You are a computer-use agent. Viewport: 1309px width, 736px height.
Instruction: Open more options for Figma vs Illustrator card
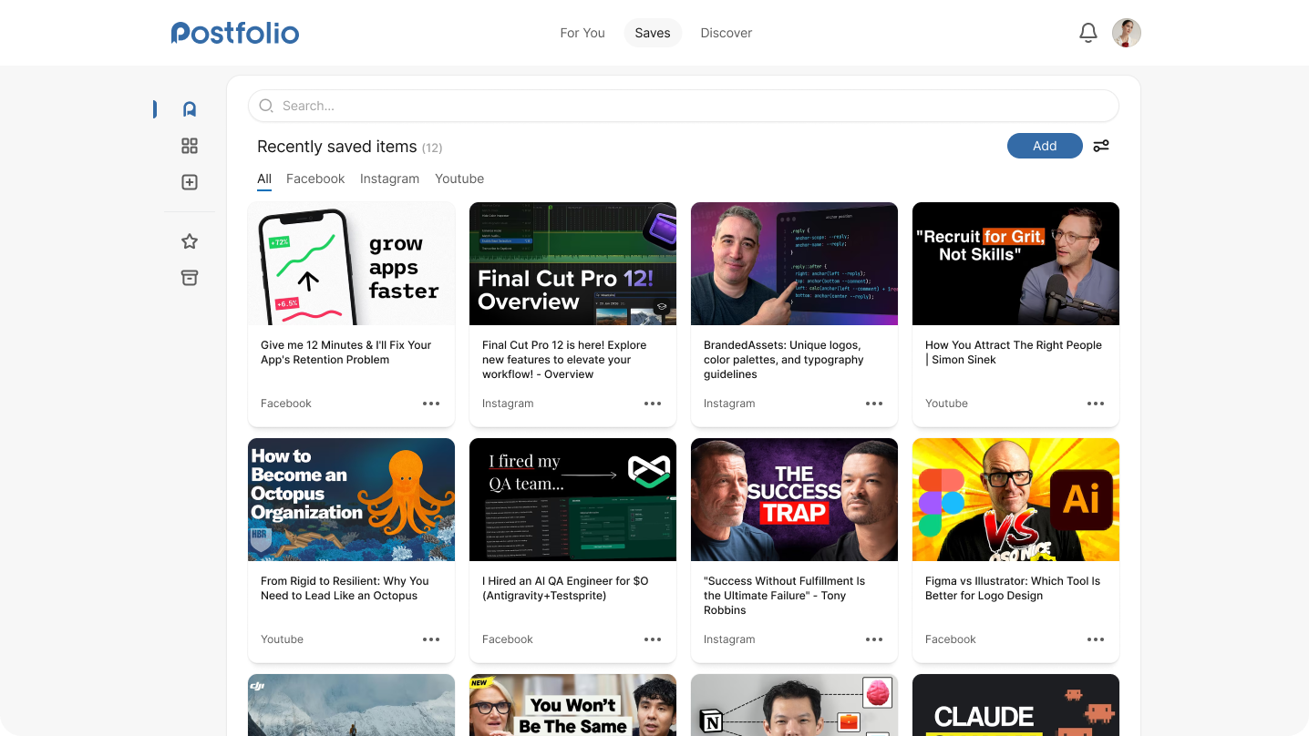(1096, 639)
